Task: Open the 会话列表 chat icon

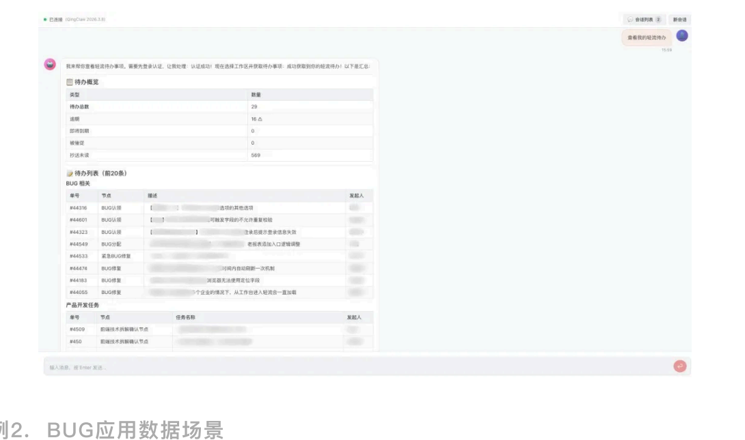Action: pyautogui.click(x=629, y=19)
